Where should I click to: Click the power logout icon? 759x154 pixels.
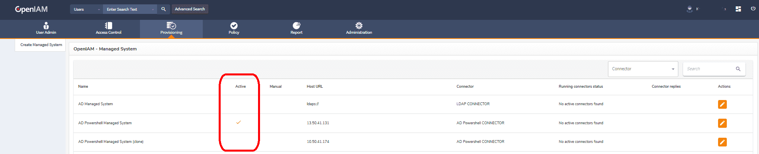click(753, 9)
